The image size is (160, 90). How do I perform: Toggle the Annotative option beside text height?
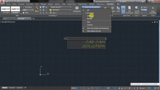27,7
